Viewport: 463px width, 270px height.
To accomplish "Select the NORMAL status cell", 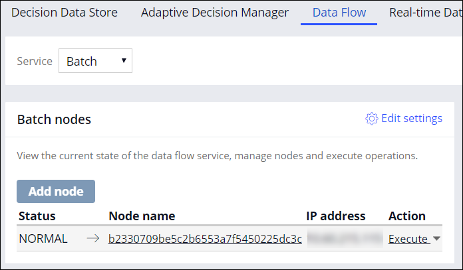I will tap(43, 239).
